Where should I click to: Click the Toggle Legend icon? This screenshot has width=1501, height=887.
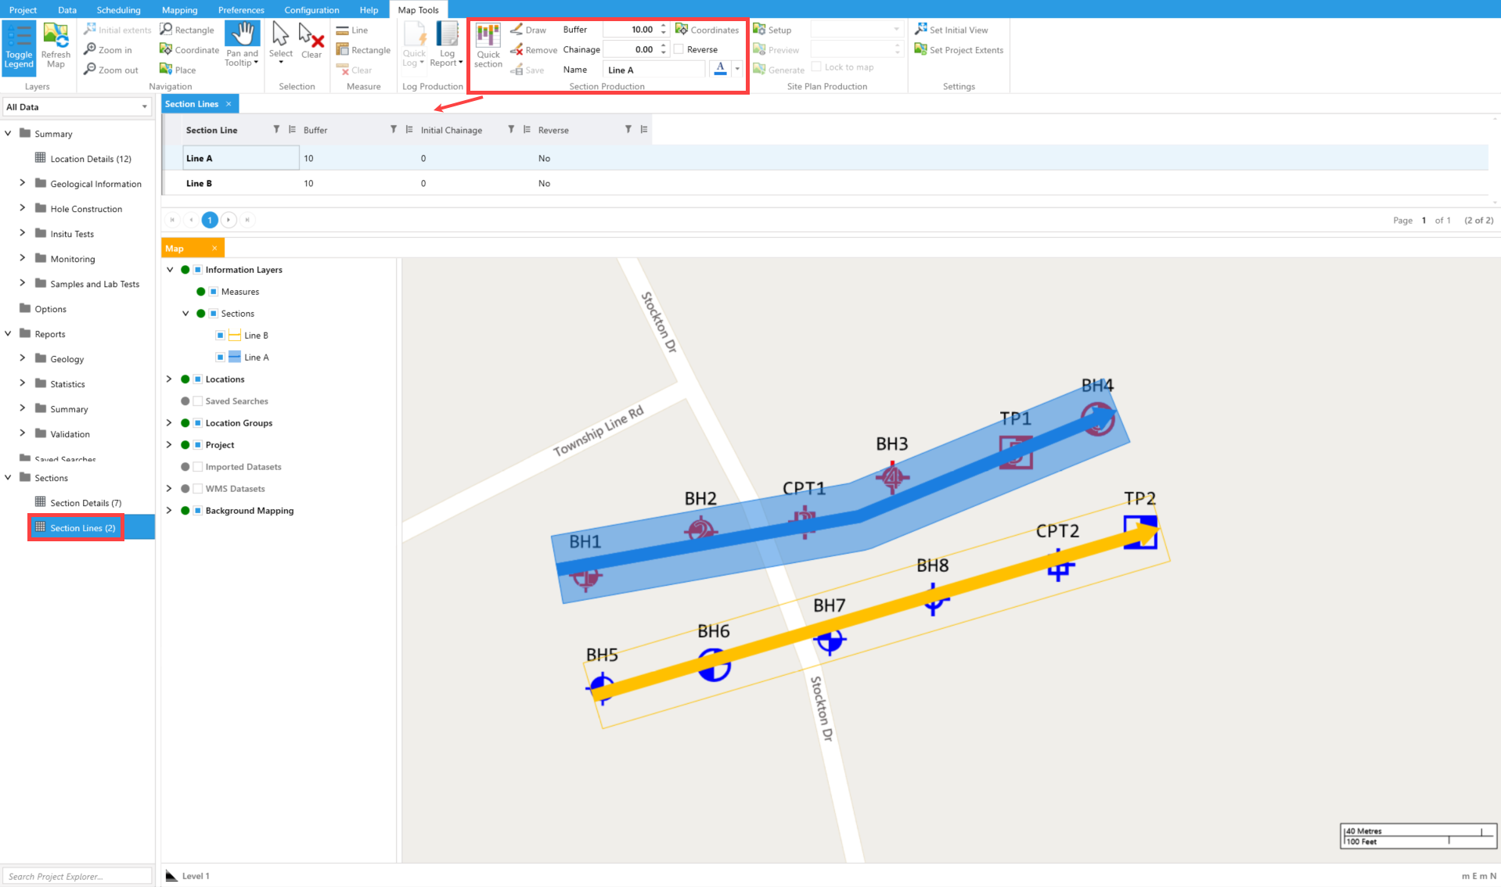(19, 47)
